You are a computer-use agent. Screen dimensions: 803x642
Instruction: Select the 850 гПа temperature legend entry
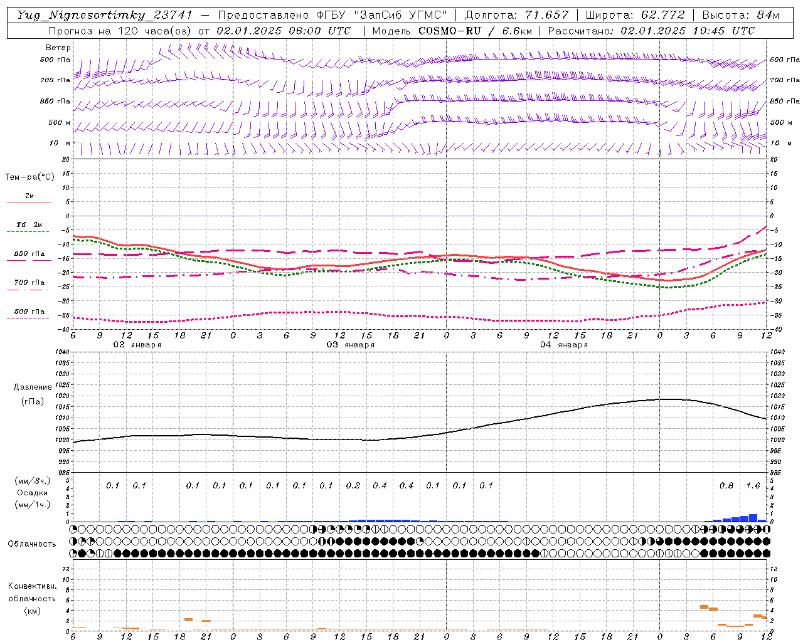click(29, 254)
